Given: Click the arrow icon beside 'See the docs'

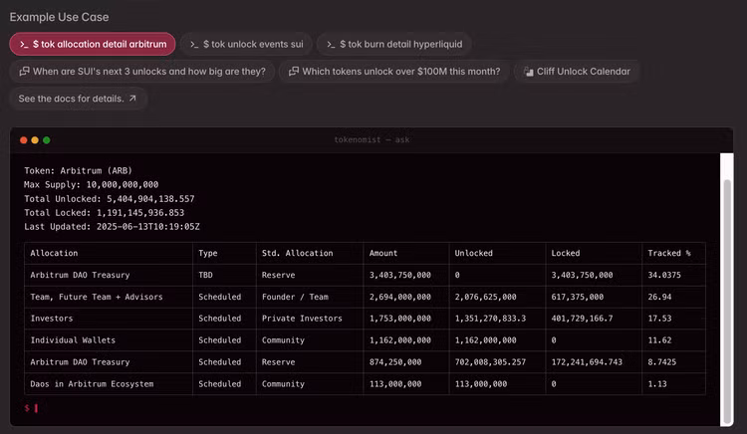Looking at the screenshot, I should [x=132, y=98].
